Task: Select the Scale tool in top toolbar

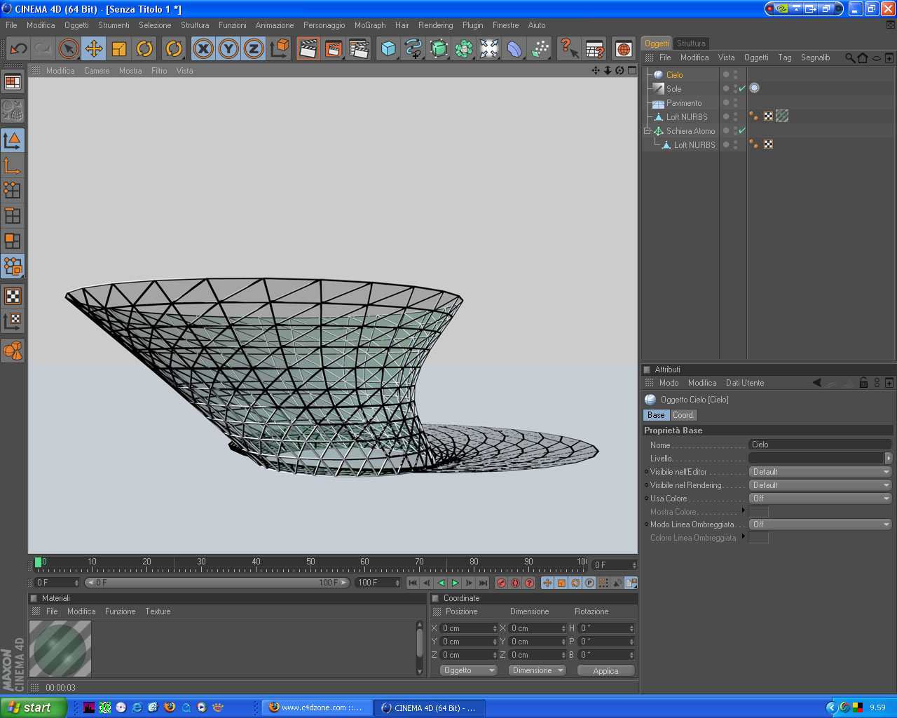Action: point(119,48)
